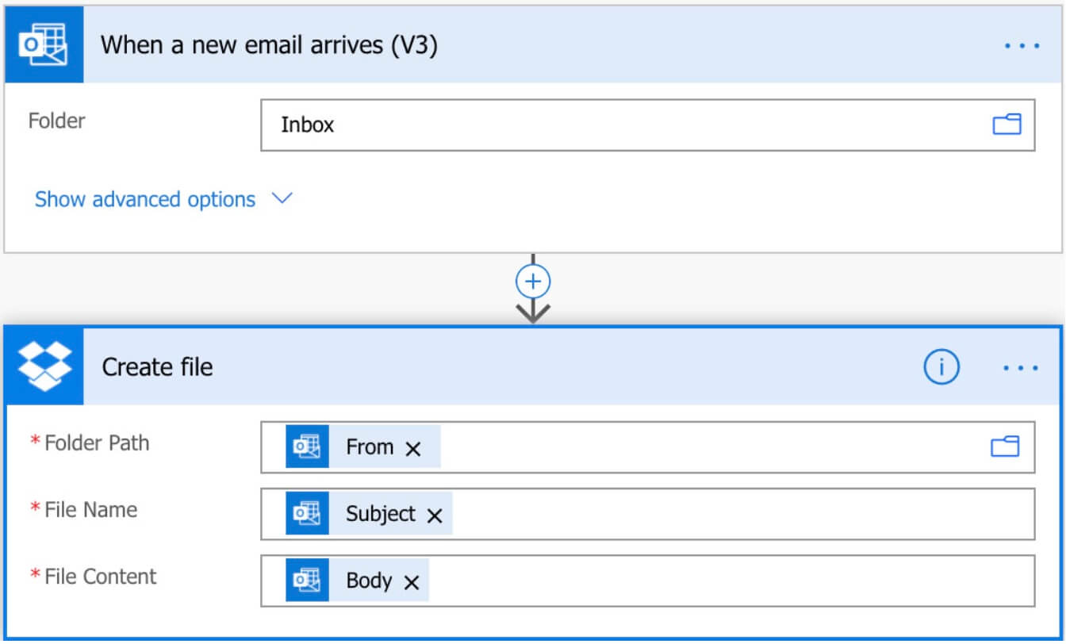Click the "When a new email arrives (V3)" header

[269, 45]
